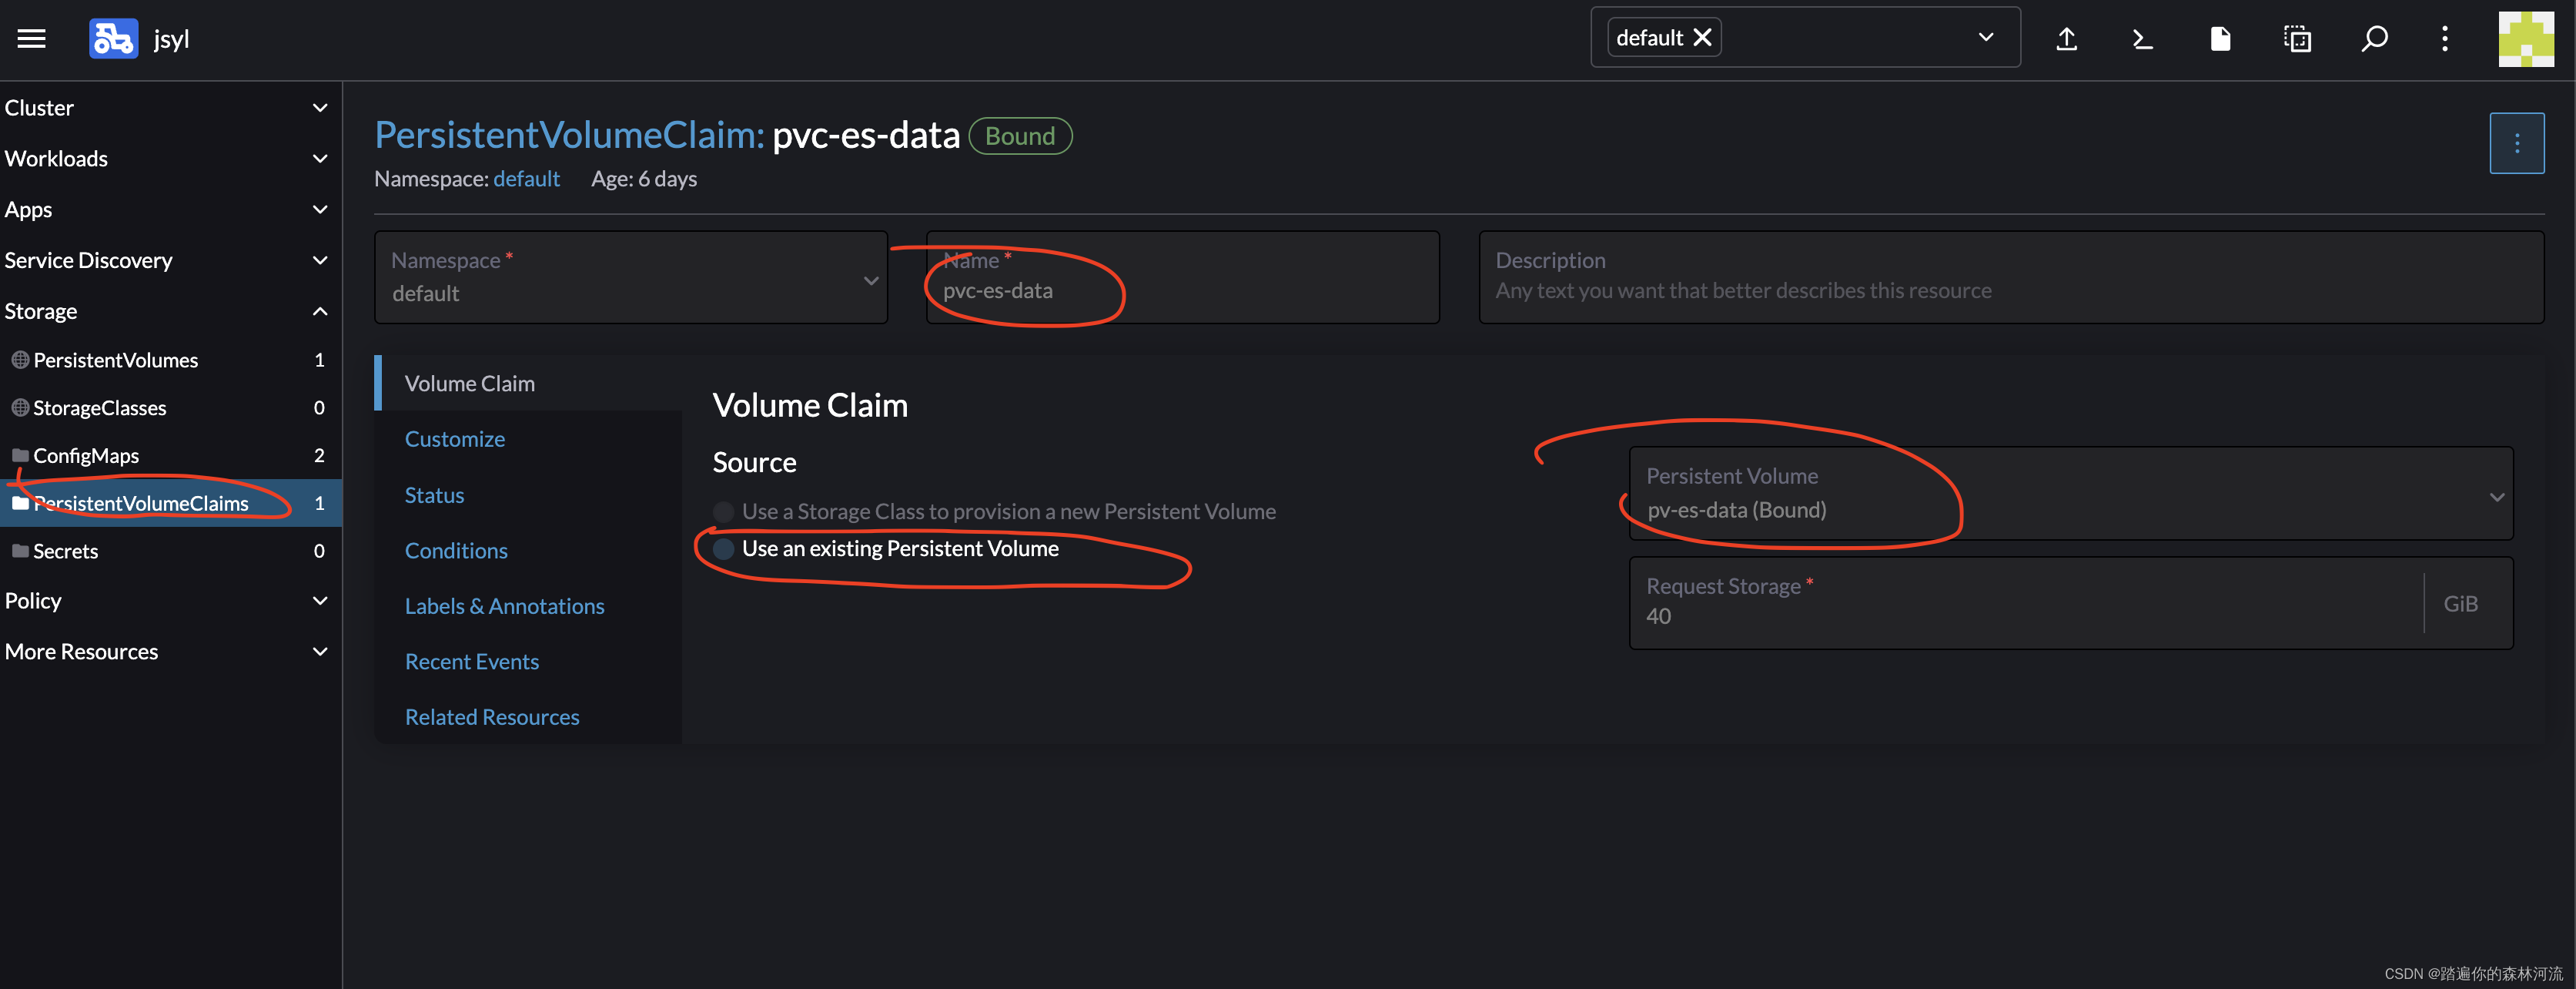The height and width of the screenshot is (989, 2576).
Task: Toggle the Bound status indicator badge
Action: 1019,135
